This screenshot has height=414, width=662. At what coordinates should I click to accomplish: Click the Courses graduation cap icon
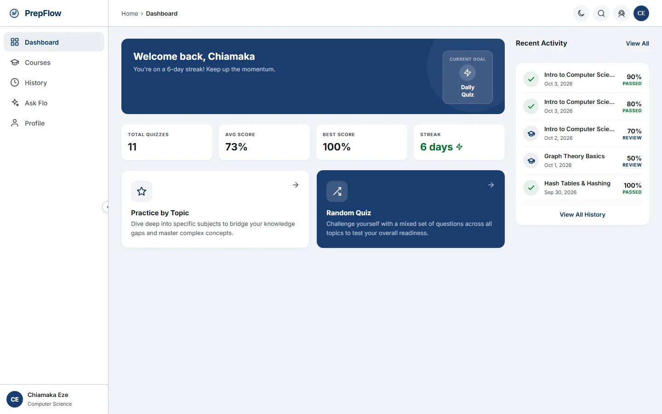point(15,63)
